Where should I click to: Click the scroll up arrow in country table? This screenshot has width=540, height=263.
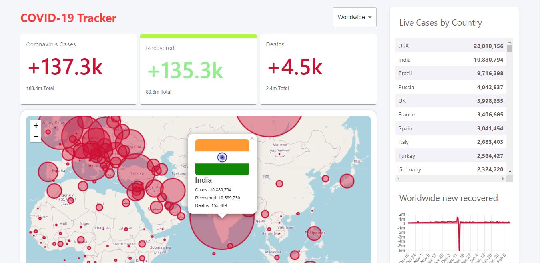[x=510, y=42]
